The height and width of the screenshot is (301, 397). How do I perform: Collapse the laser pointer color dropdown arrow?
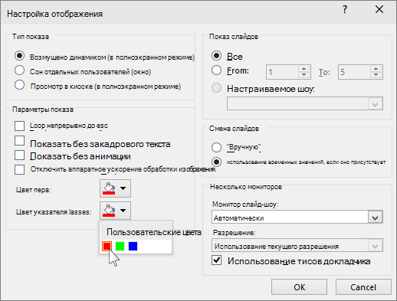pos(123,211)
